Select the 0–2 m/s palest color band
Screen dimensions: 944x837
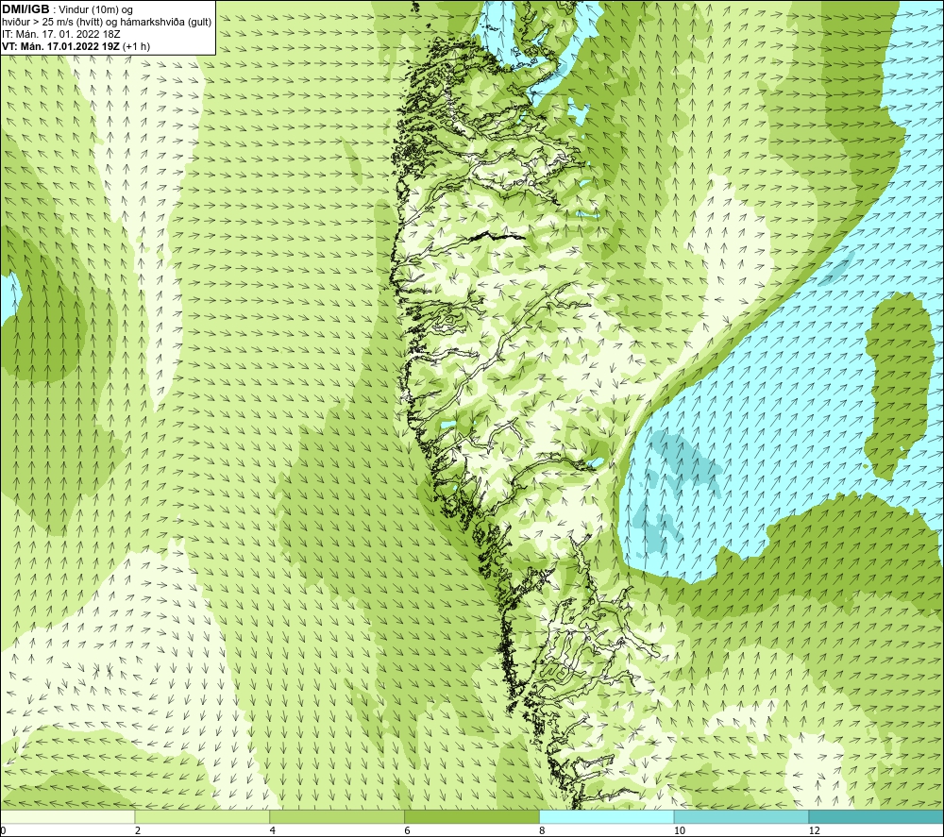[x=67, y=816]
